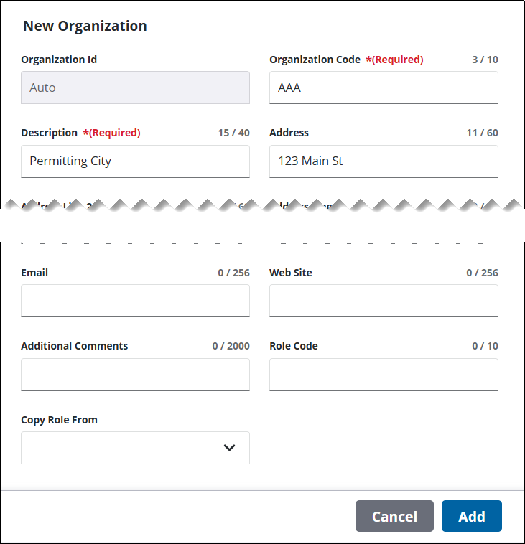The height and width of the screenshot is (544, 525).
Task: Click the Role Code label text
Action: click(x=293, y=346)
